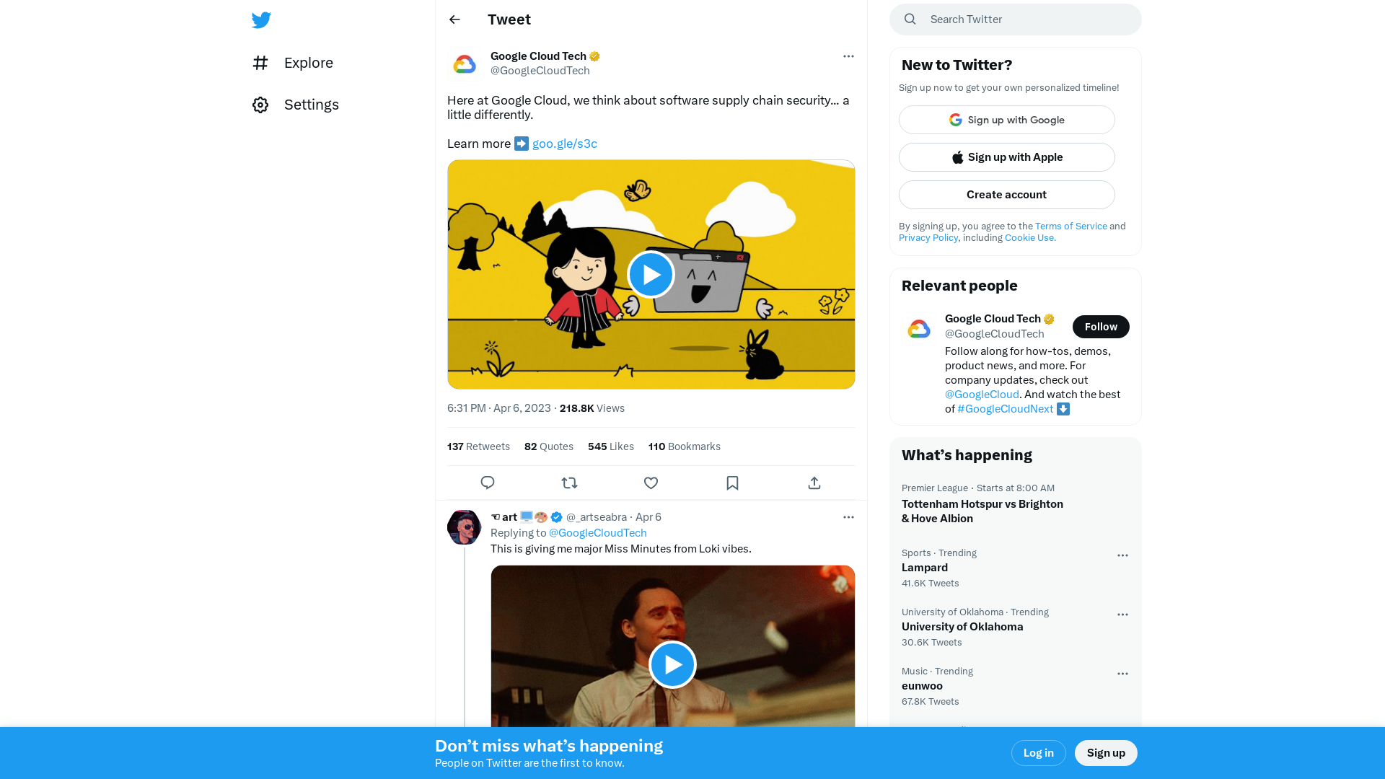
Task: Play the Google Cloud animated video
Action: coord(651,274)
